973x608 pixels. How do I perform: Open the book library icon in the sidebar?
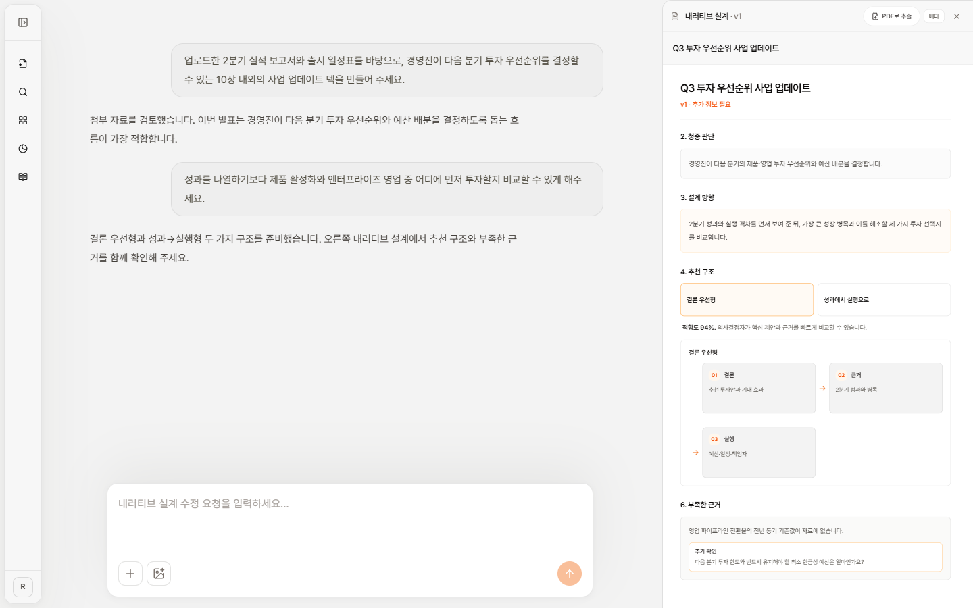(x=23, y=177)
